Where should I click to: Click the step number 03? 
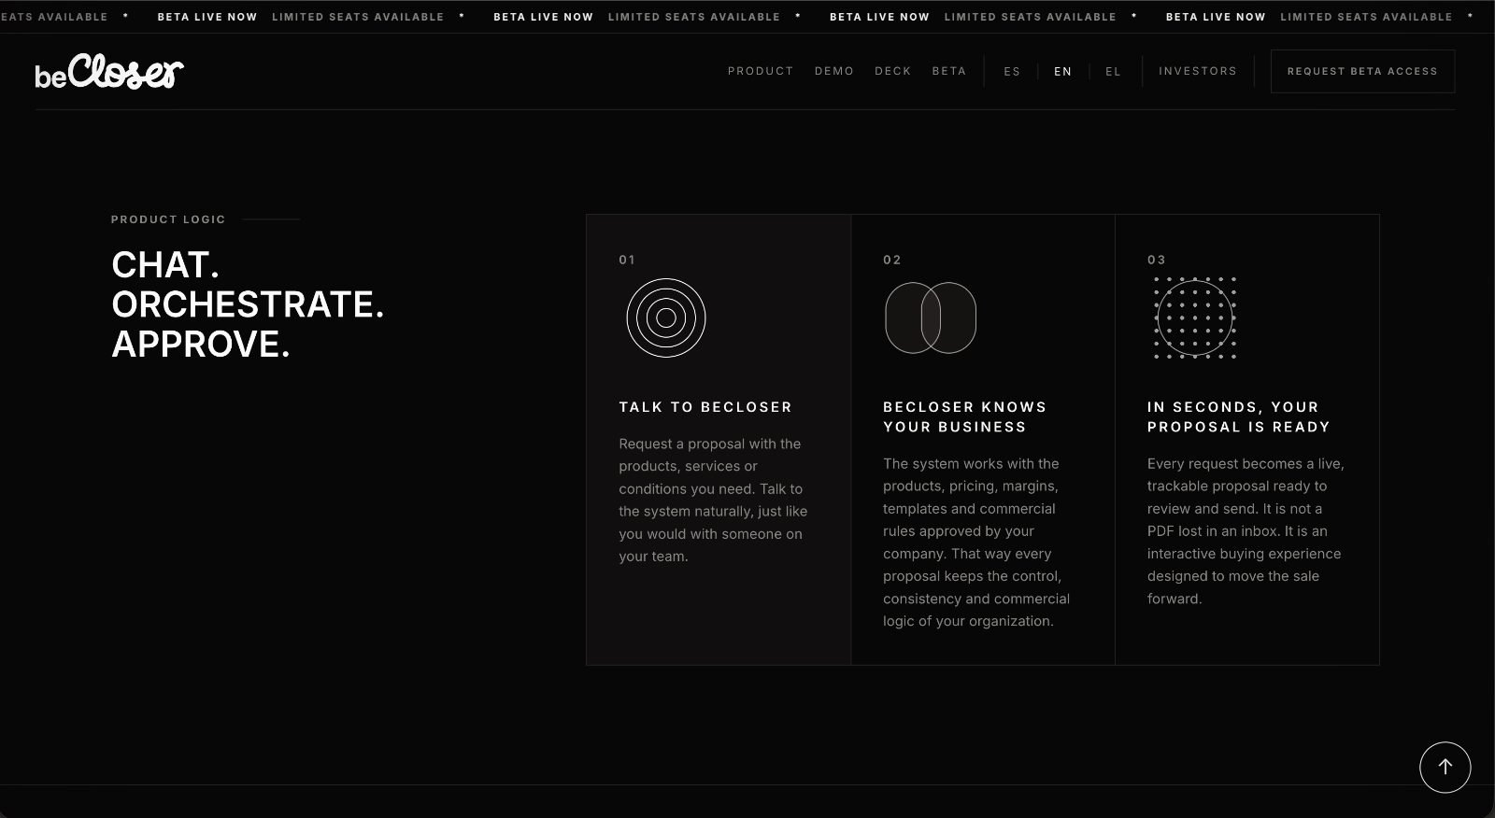[1157, 260]
